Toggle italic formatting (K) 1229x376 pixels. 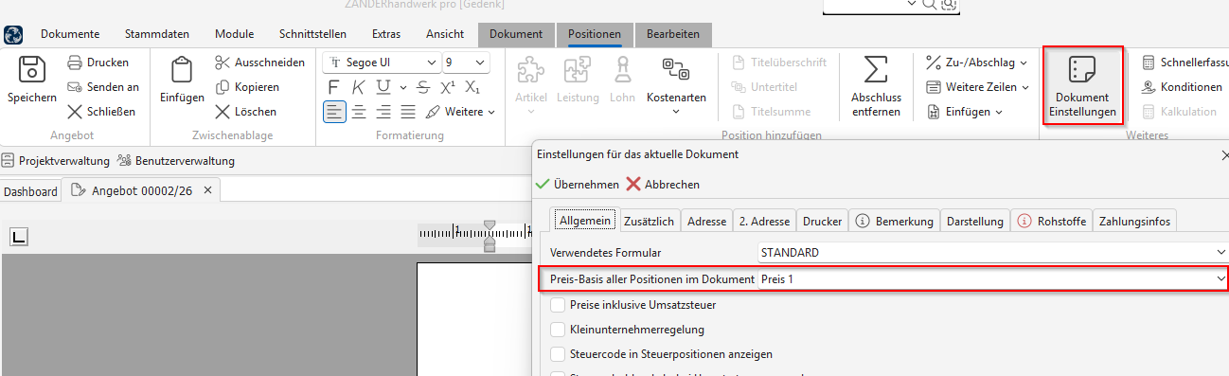pyautogui.click(x=358, y=87)
